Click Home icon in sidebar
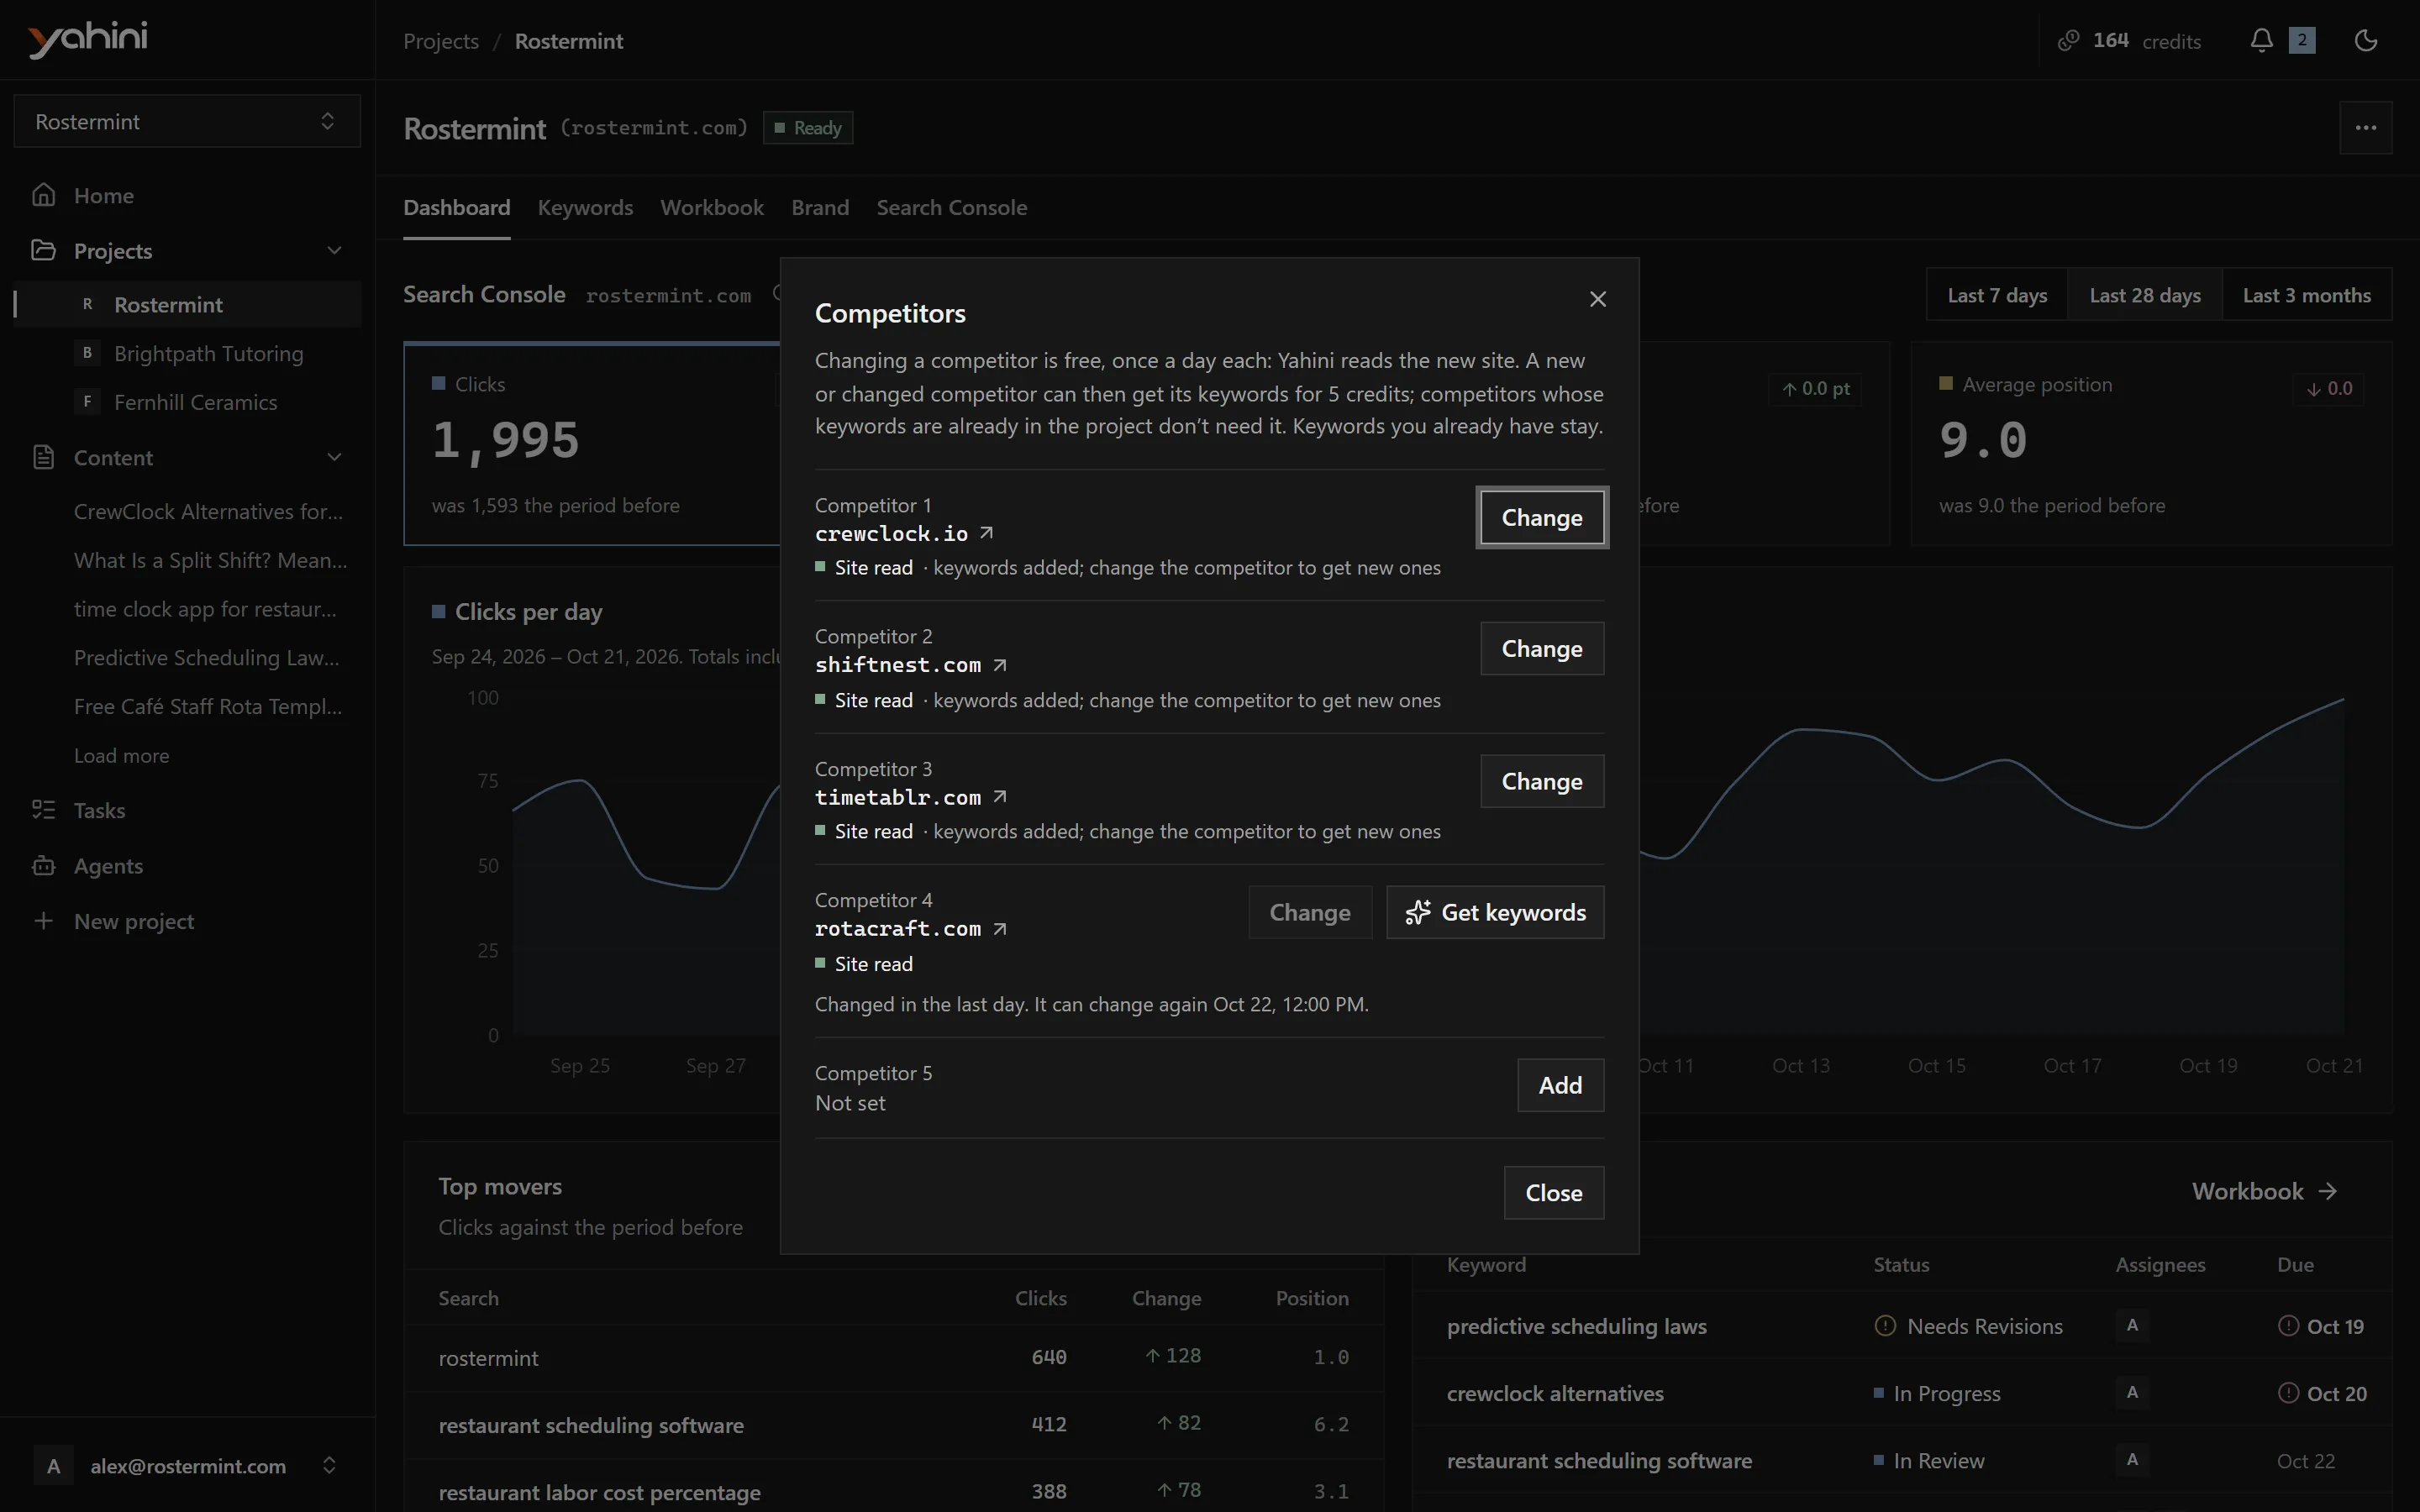 click(x=43, y=195)
